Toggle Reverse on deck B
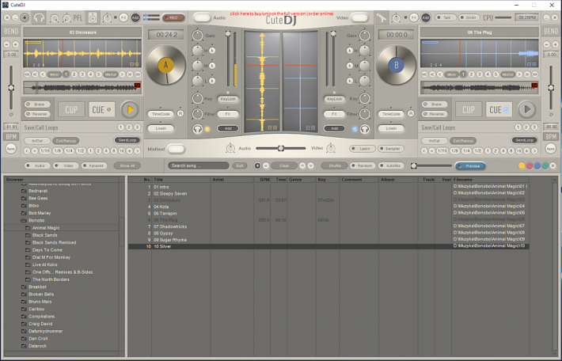The width and height of the screenshot is (562, 361). (x=435, y=114)
